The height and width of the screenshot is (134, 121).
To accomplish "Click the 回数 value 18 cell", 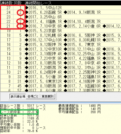I will (19, 63).
